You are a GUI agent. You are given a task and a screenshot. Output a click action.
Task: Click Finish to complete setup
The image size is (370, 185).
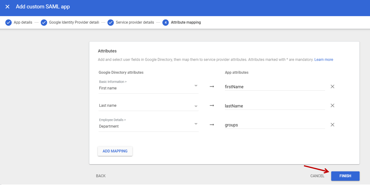pos(345,176)
